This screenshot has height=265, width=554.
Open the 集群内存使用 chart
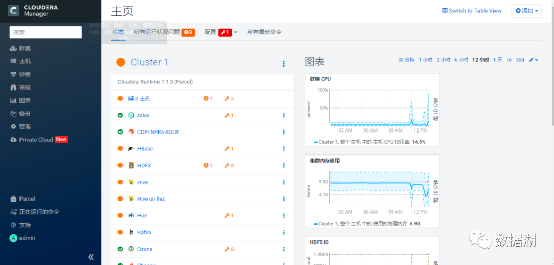tap(372, 191)
